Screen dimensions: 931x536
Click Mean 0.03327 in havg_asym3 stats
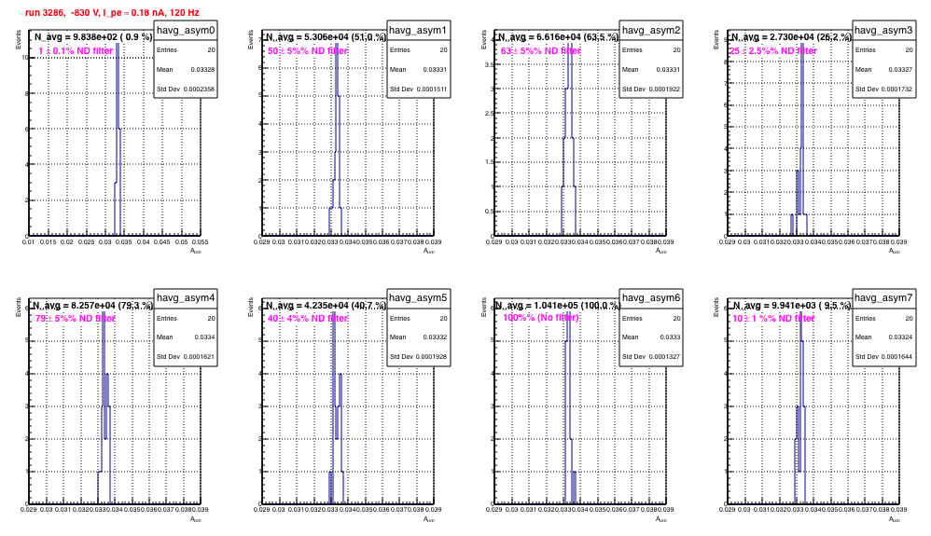883,70
